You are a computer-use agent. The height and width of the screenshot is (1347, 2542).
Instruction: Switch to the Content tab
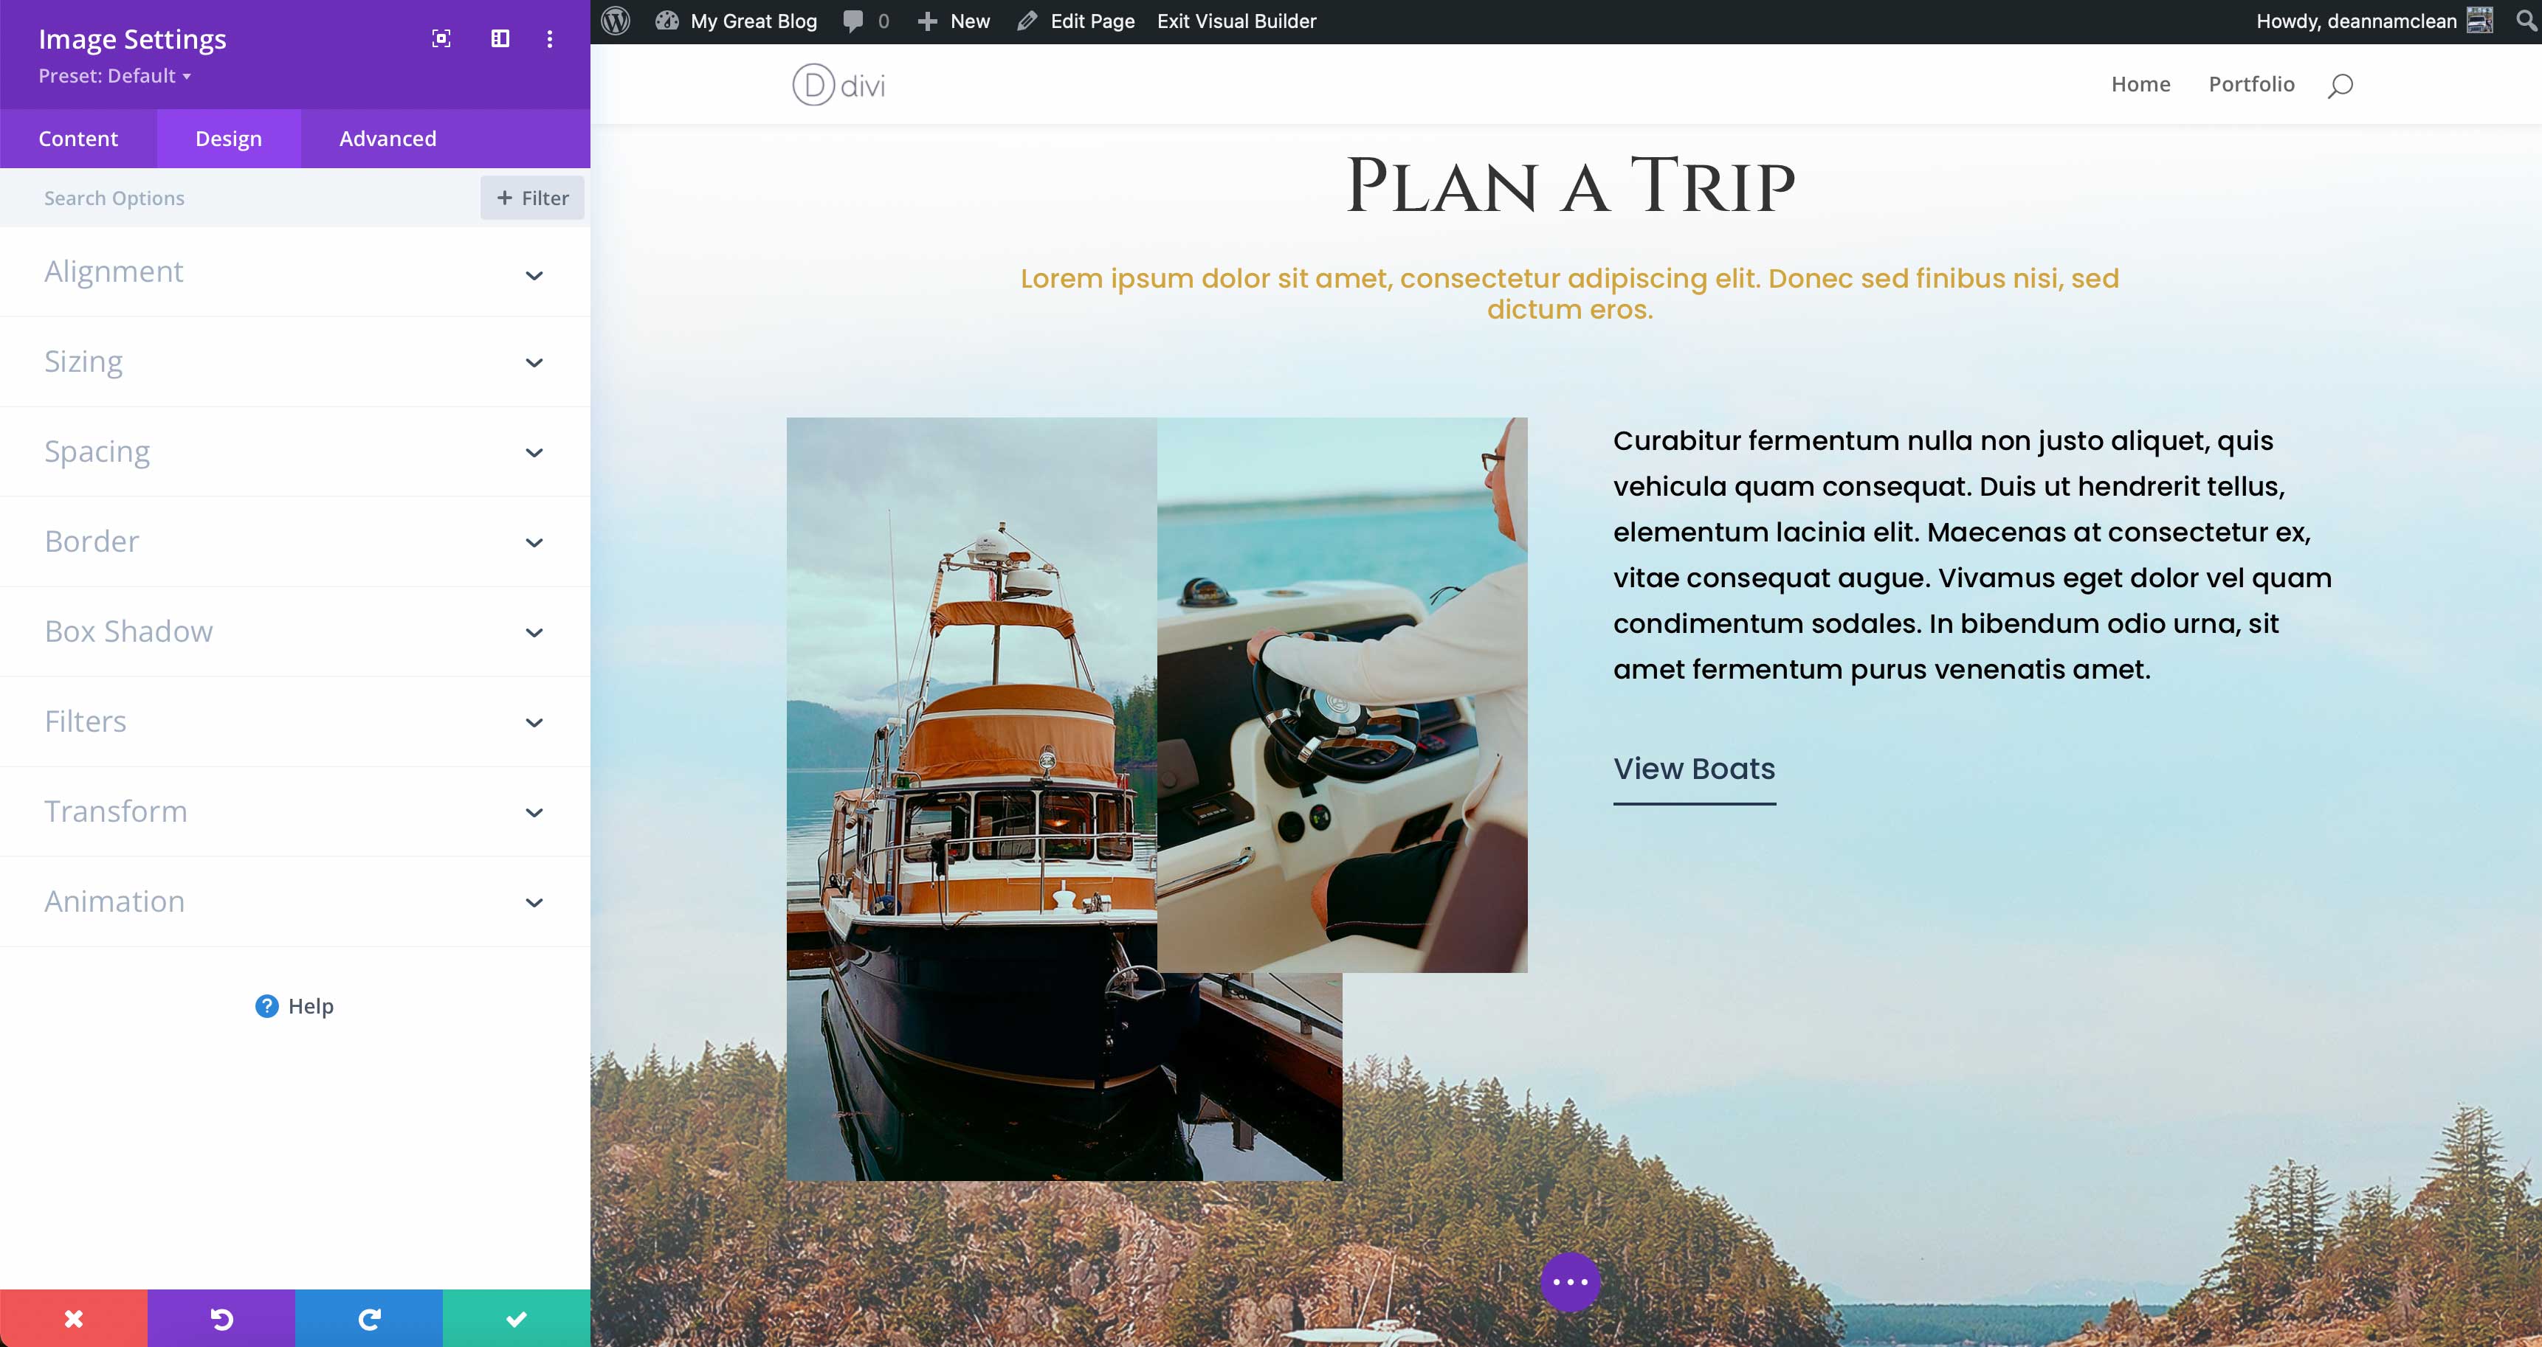click(x=77, y=138)
